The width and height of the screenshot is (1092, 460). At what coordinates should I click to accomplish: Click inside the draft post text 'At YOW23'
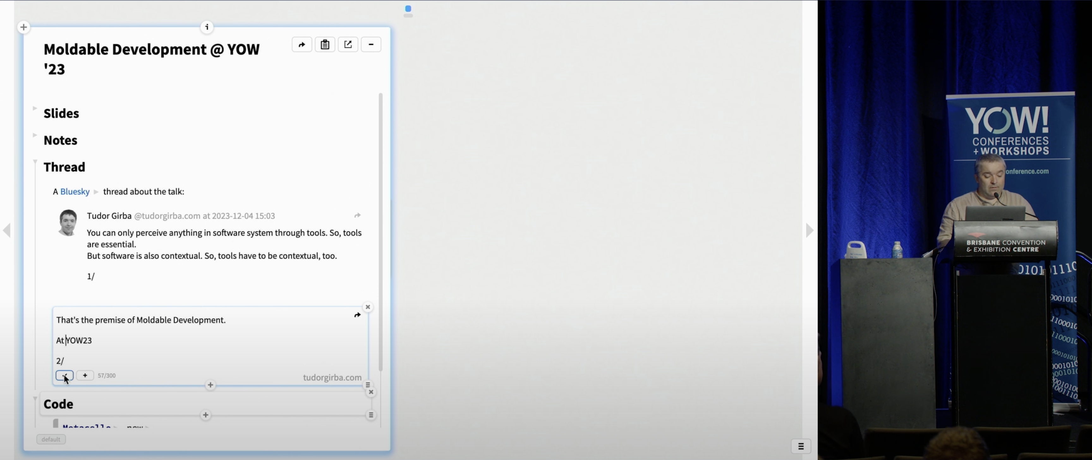[x=74, y=340]
